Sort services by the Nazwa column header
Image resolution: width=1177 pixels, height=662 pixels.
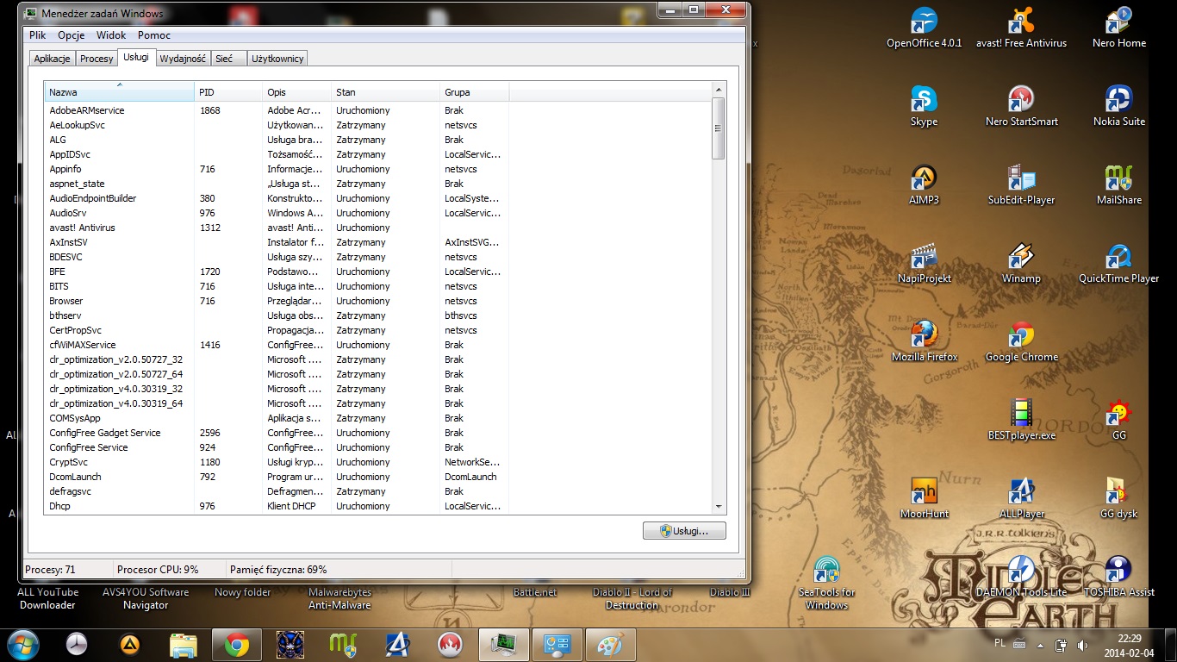[x=119, y=92]
